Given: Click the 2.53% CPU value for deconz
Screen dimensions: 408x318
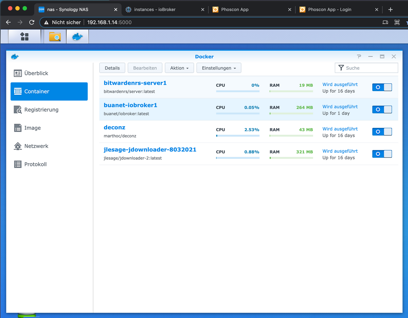Looking at the screenshot, I should tap(252, 130).
